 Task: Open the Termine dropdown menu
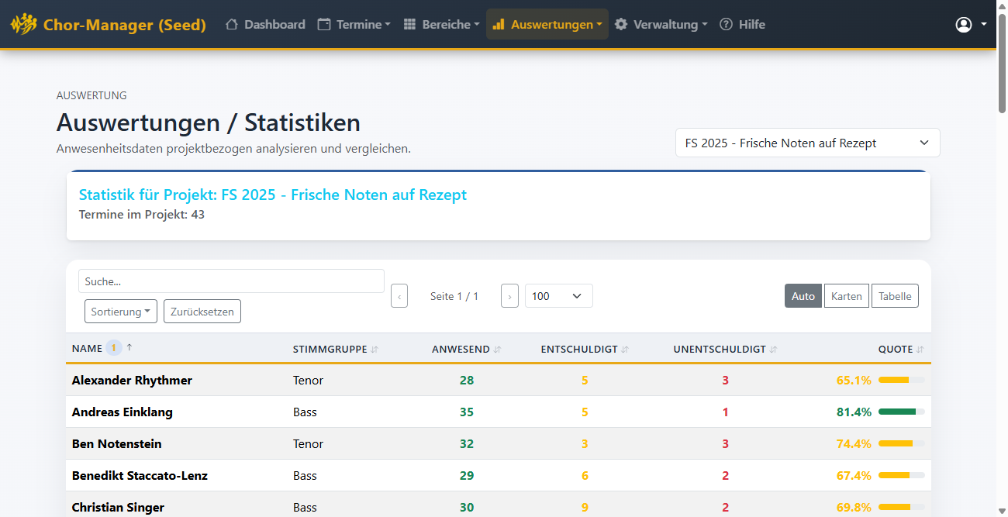pos(354,24)
